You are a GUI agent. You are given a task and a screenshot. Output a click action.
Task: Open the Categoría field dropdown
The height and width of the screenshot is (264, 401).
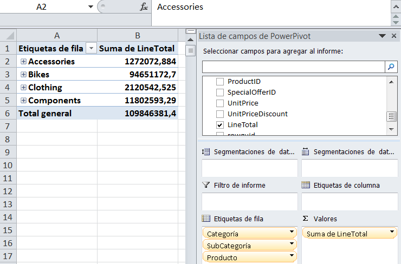293,234
